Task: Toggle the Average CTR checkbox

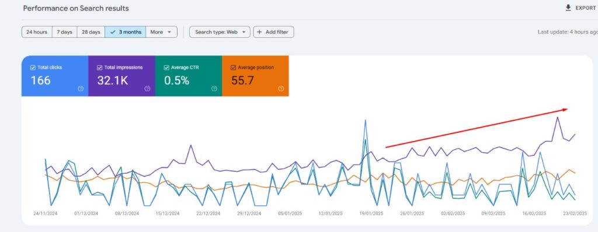Action: [x=166, y=68]
